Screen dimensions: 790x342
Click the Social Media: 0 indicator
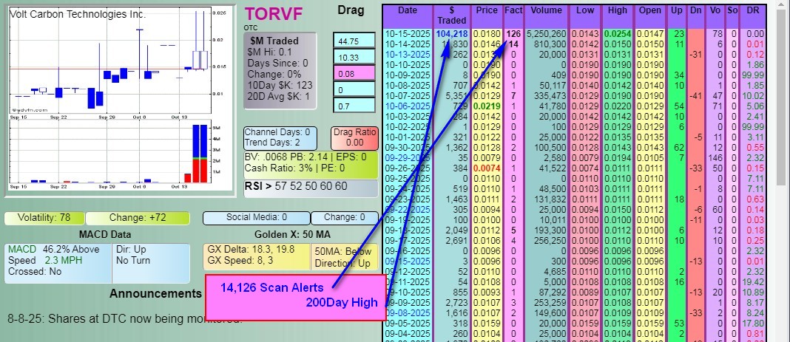point(255,218)
